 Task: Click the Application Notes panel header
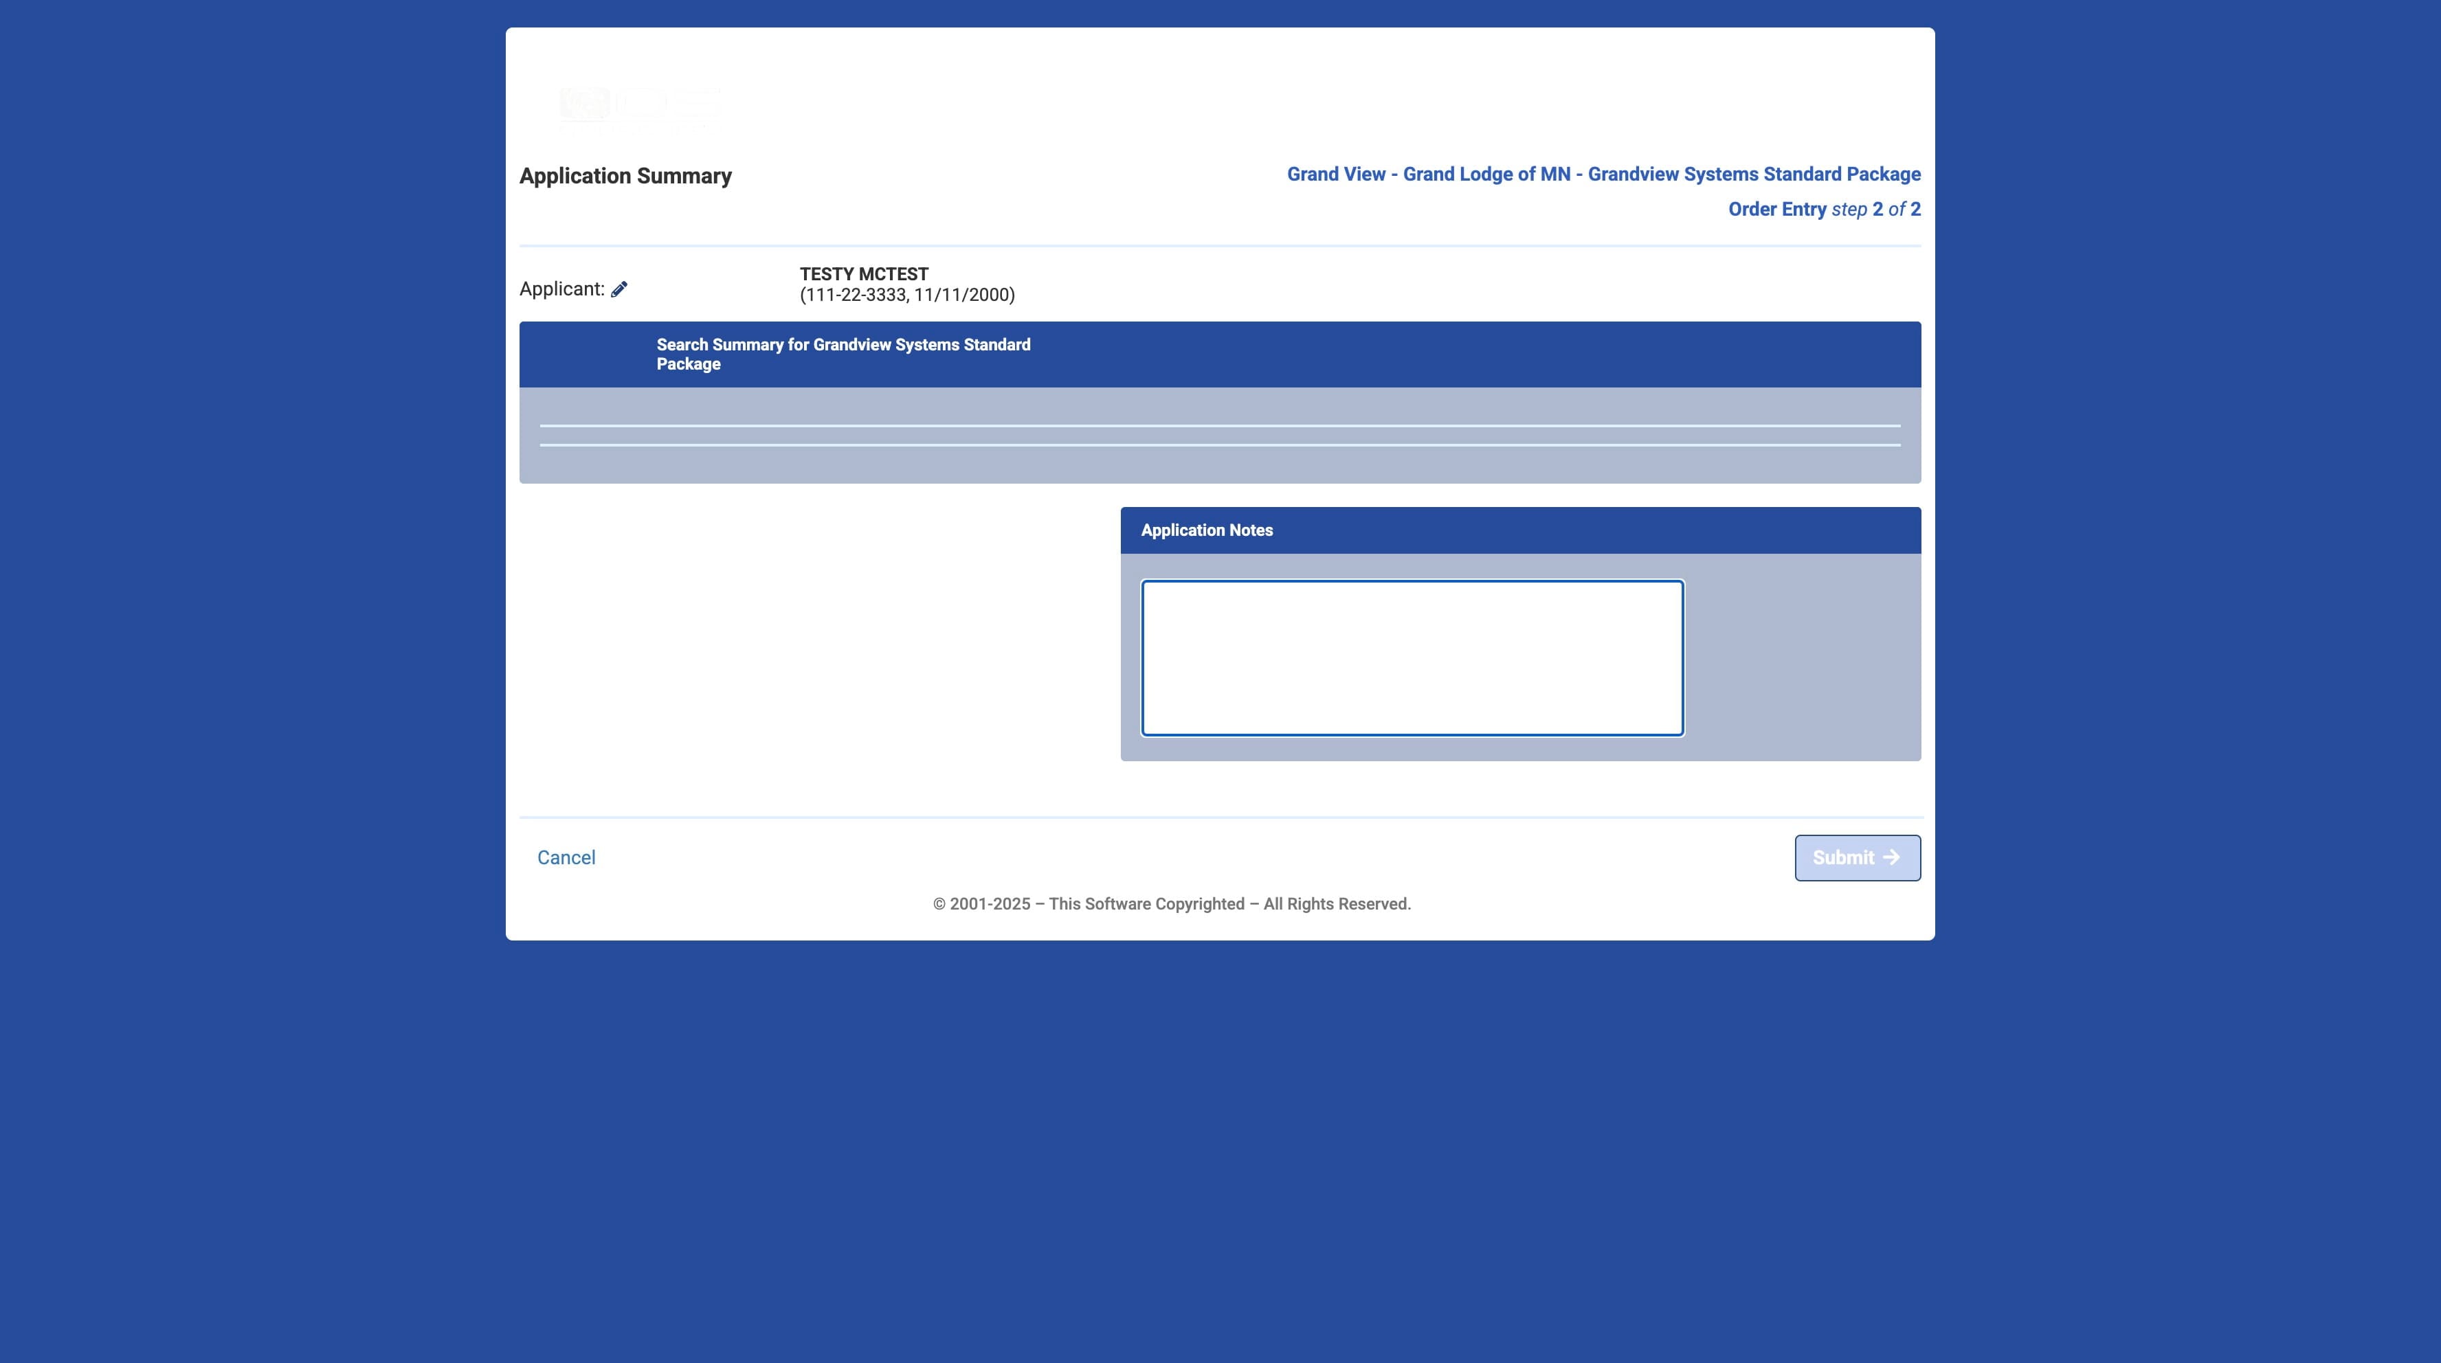[1520, 530]
